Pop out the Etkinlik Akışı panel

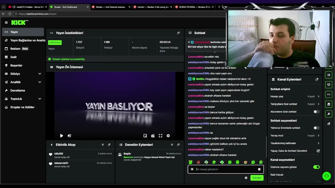tap(109, 145)
